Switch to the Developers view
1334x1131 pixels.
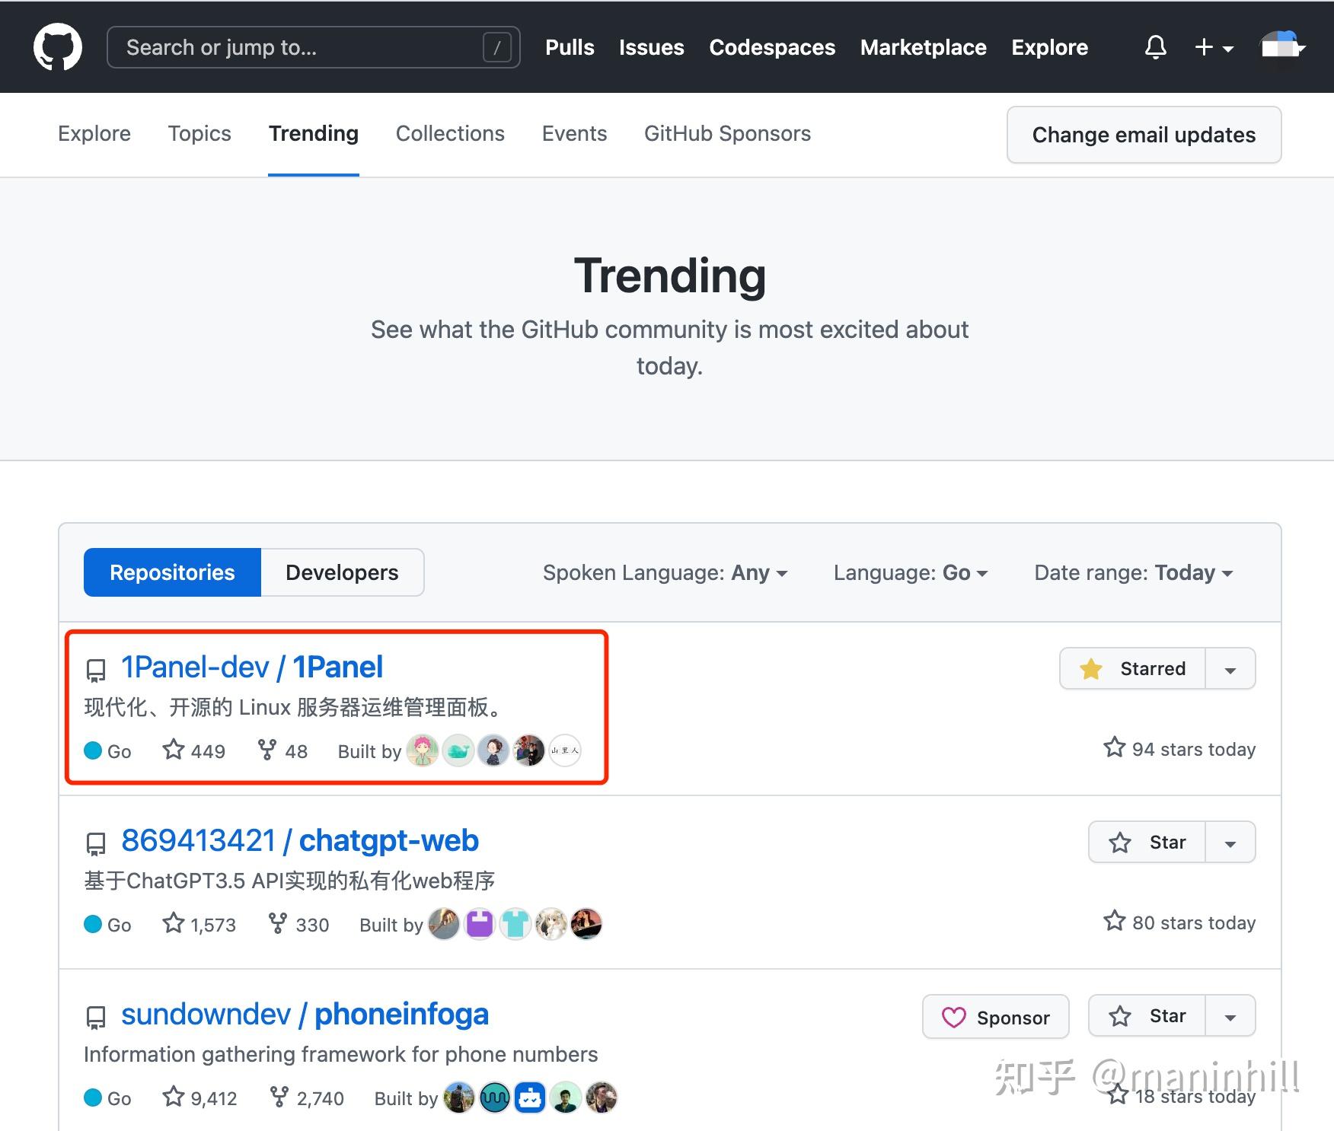pyautogui.click(x=342, y=572)
